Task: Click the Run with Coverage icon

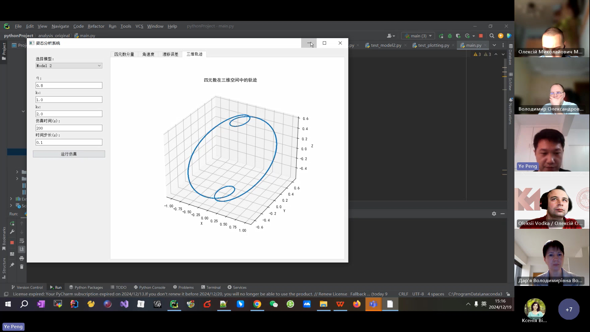Action: point(458,36)
